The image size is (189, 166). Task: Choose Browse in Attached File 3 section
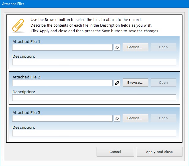(135, 118)
